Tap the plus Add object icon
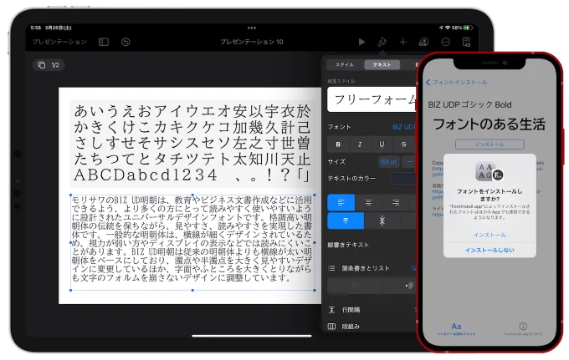The image size is (569, 360). 402,42
